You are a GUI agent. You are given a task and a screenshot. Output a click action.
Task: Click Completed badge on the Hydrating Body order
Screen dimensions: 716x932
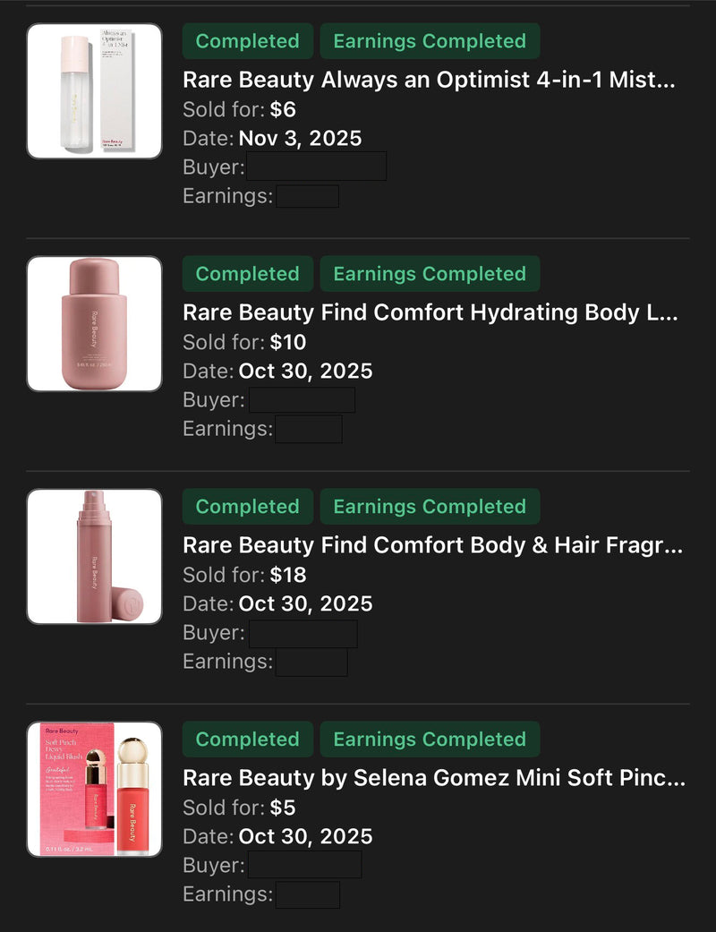(x=247, y=274)
